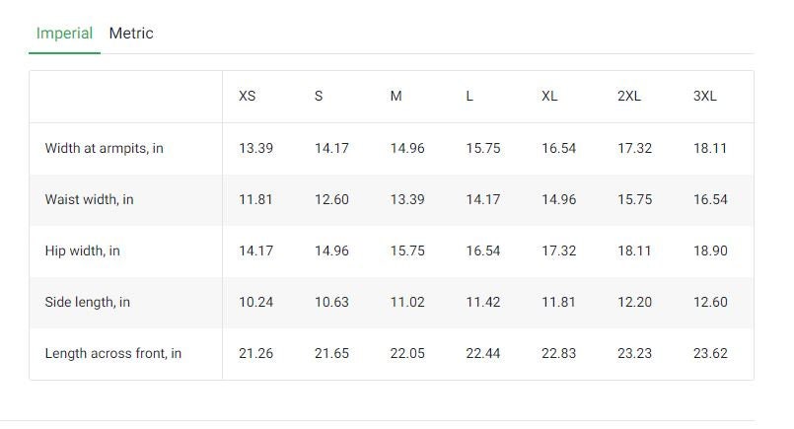Click the Length across front row label
The width and height of the screenshot is (794, 429).
pyautogui.click(x=112, y=353)
